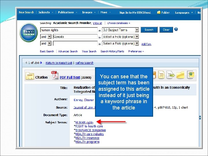This screenshot has height=156, width=208.
Task: Click the EBSCOhost logo
Action: point(29,32)
